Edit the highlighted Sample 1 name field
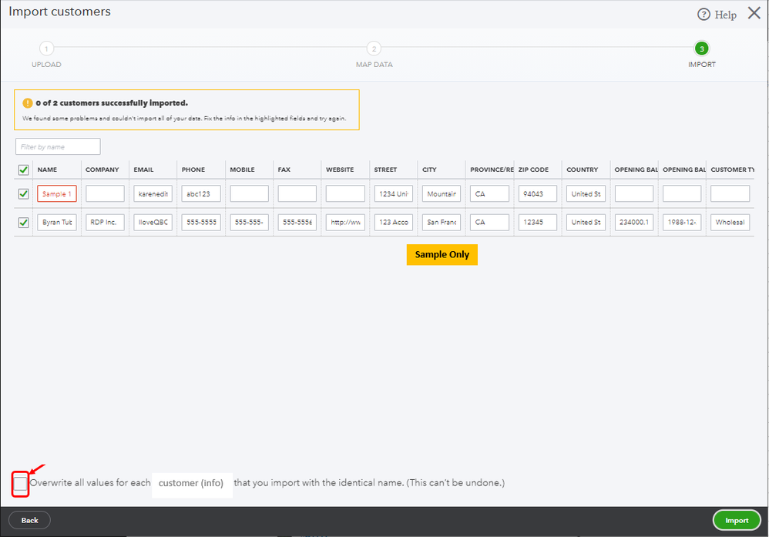This screenshot has height=537, width=769. [57, 193]
